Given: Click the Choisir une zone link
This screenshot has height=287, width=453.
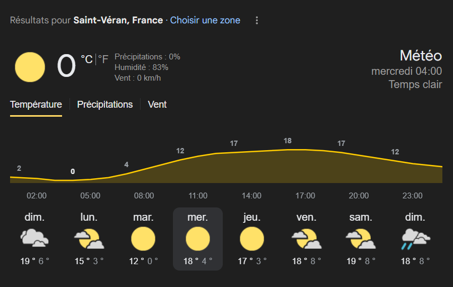Looking at the screenshot, I should pyautogui.click(x=205, y=20).
